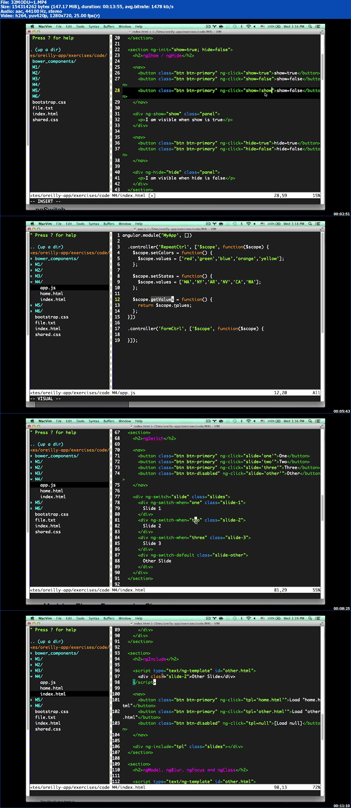Click the Wi-Fi icon in the 3:36 PM frame
Image resolution: width=351 pixels, height=808 pixels.
pos(248,421)
